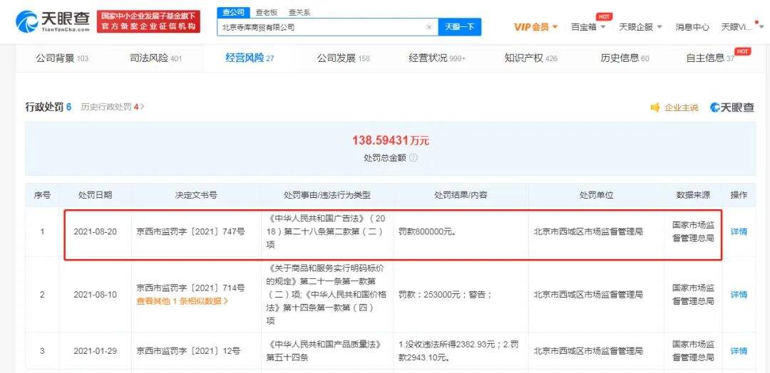Viewport: 770px width, 373px height.
Task: Click the info icon beside 处罚总金额
Action: (414, 158)
